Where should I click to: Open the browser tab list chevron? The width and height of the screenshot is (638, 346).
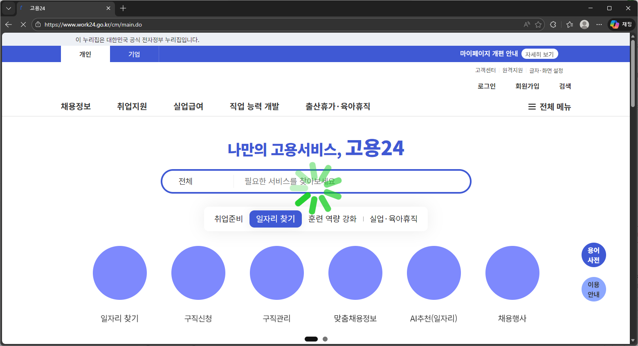(9, 8)
